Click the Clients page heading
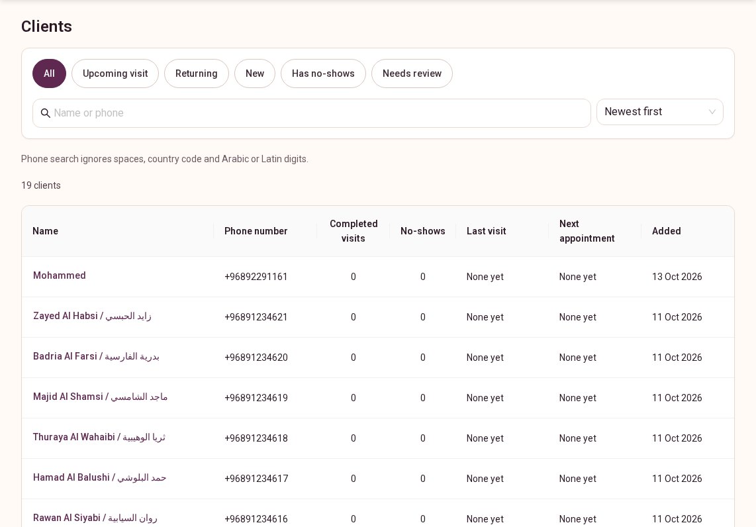Image resolution: width=756 pixels, height=527 pixels. [x=46, y=26]
